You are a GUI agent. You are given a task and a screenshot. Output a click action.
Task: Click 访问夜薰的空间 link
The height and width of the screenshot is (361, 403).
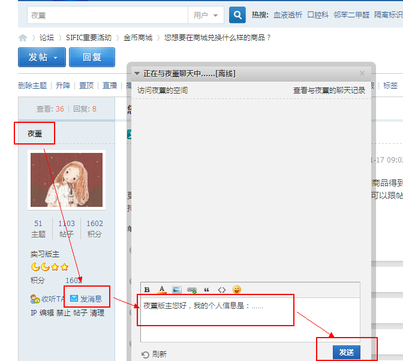(163, 91)
